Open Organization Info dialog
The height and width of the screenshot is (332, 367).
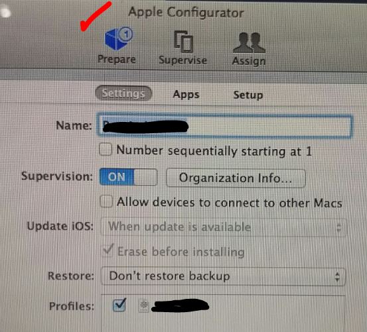[236, 178]
